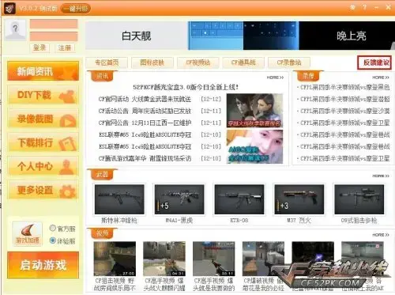The width and height of the screenshot is (395, 295).
Task: Open news CF官网活动 火线黄金武器来玩就送
Action: (x=145, y=99)
